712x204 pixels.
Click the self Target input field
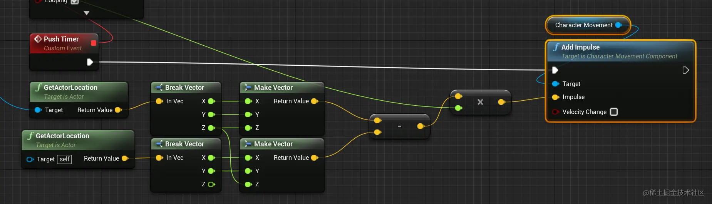click(x=64, y=159)
